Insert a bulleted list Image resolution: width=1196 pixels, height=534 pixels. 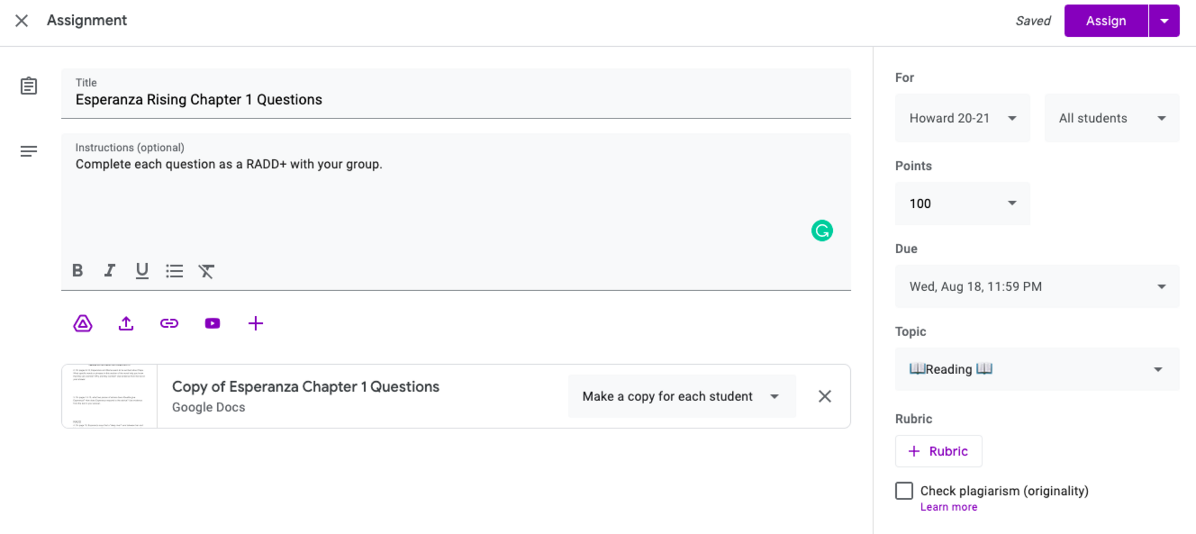tap(174, 271)
